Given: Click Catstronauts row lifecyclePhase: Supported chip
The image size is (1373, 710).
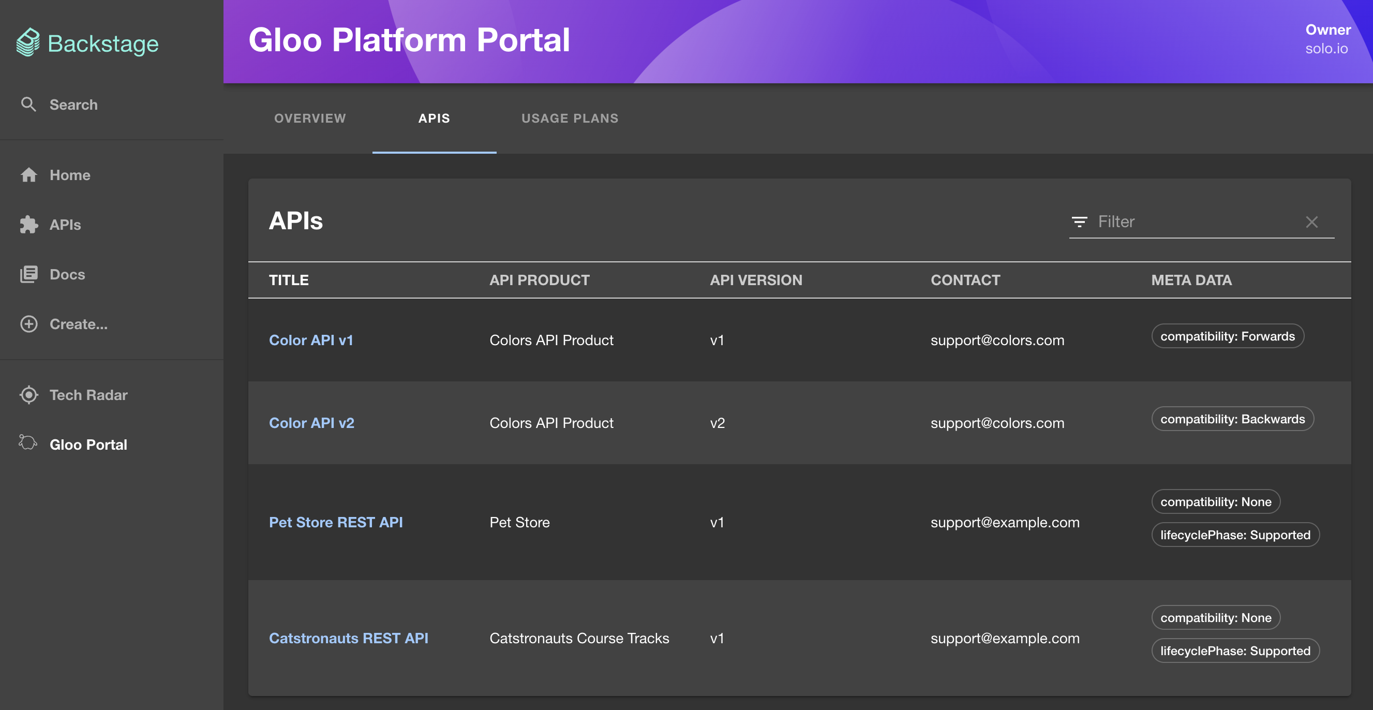Looking at the screenshot, I should [1235, 650].
